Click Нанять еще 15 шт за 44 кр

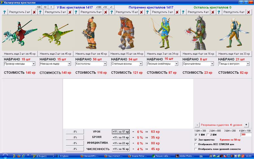click(127, 54)
